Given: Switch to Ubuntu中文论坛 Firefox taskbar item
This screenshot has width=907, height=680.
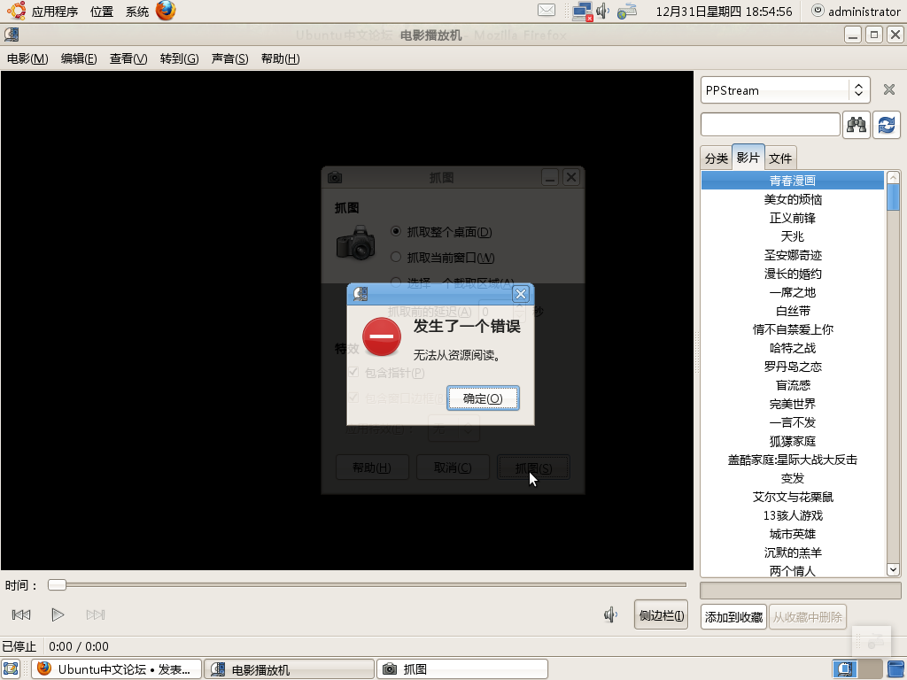Looking at the screenshot, I should pos(116,669).
